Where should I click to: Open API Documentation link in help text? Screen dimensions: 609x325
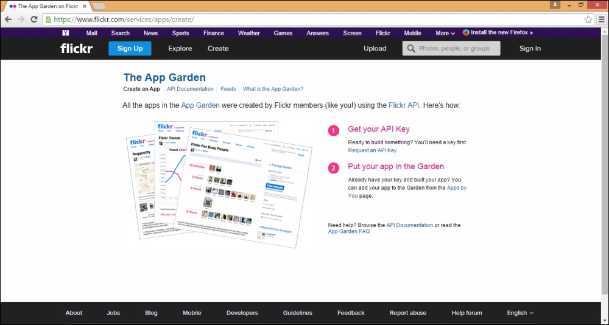pos(409,225)
